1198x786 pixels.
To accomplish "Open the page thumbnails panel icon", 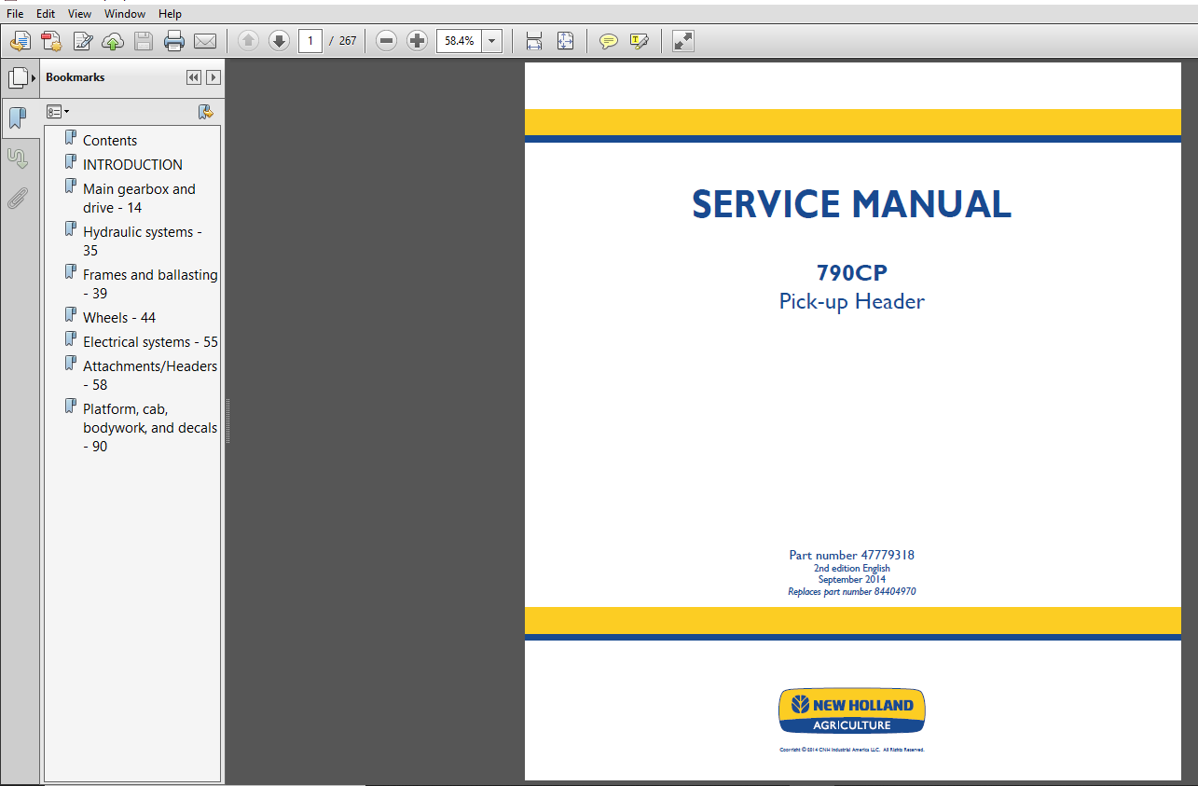I will pyautogui.click(x=18, y=78).
